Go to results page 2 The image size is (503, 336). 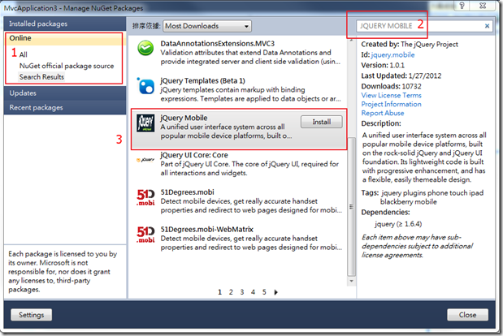231,292
